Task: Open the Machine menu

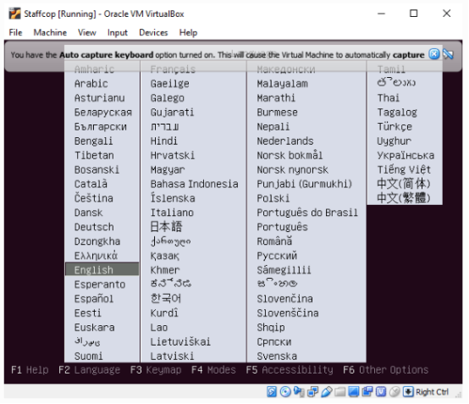Action: point(50,32)
